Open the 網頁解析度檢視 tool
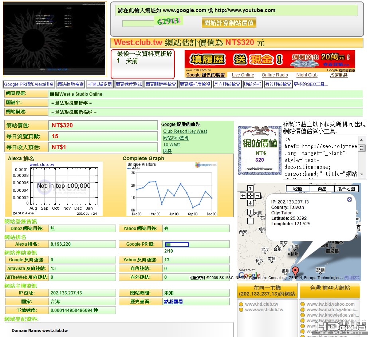Image resolution: width=370 pixels, height=337 pixels. pyautogui.click(x=195, y=84)
